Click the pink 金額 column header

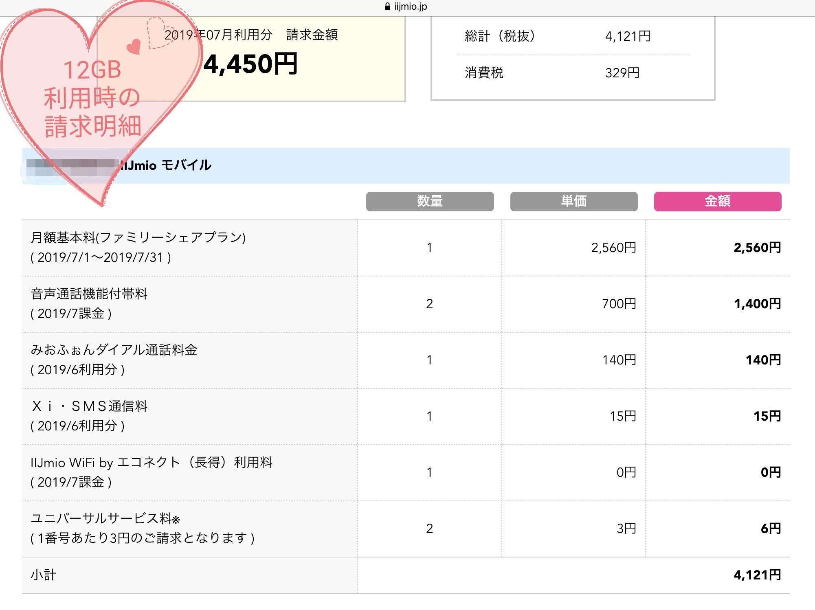point(717,201)
